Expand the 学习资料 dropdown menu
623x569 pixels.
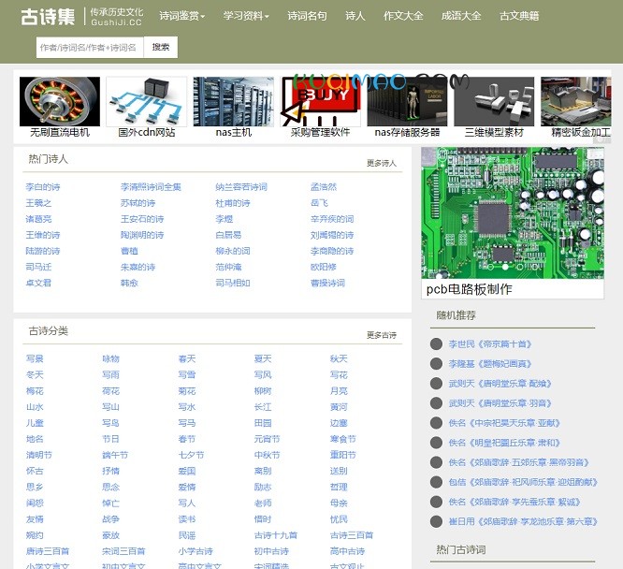tap(246, 16)
